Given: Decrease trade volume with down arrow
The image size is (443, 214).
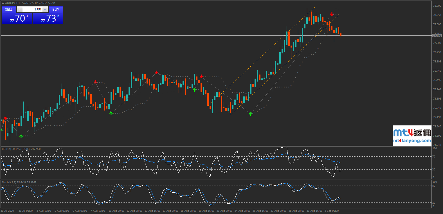Looking at the screenshot, I should point(20,10).
